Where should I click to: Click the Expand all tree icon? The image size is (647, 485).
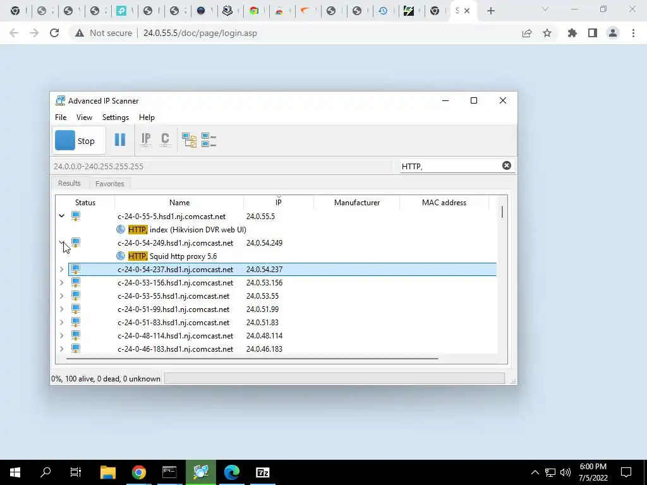pos(189,140)
